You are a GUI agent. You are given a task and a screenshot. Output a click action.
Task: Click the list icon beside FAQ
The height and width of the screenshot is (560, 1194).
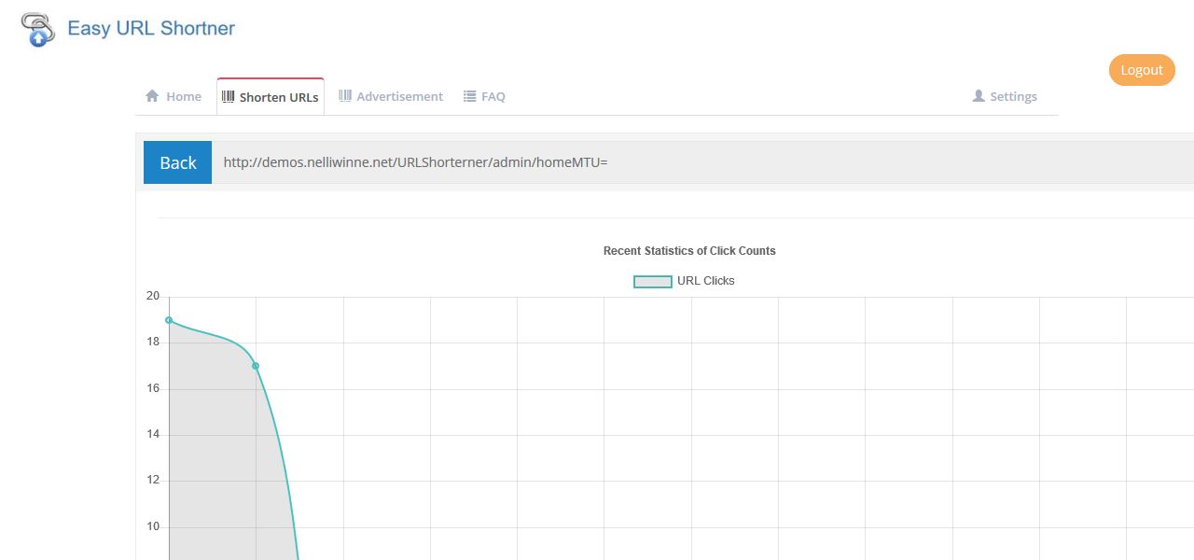[470, 95]
